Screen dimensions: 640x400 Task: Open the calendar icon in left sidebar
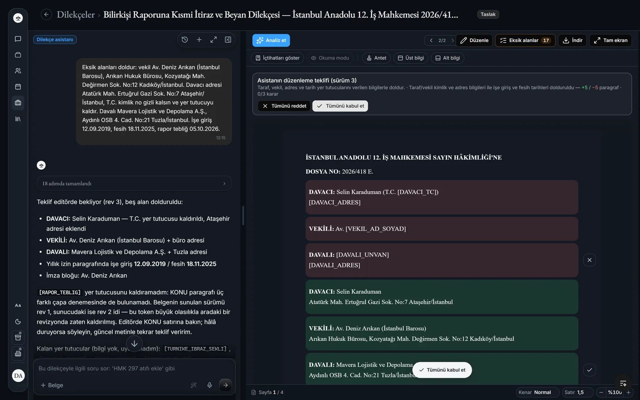(x=18, y=87)
